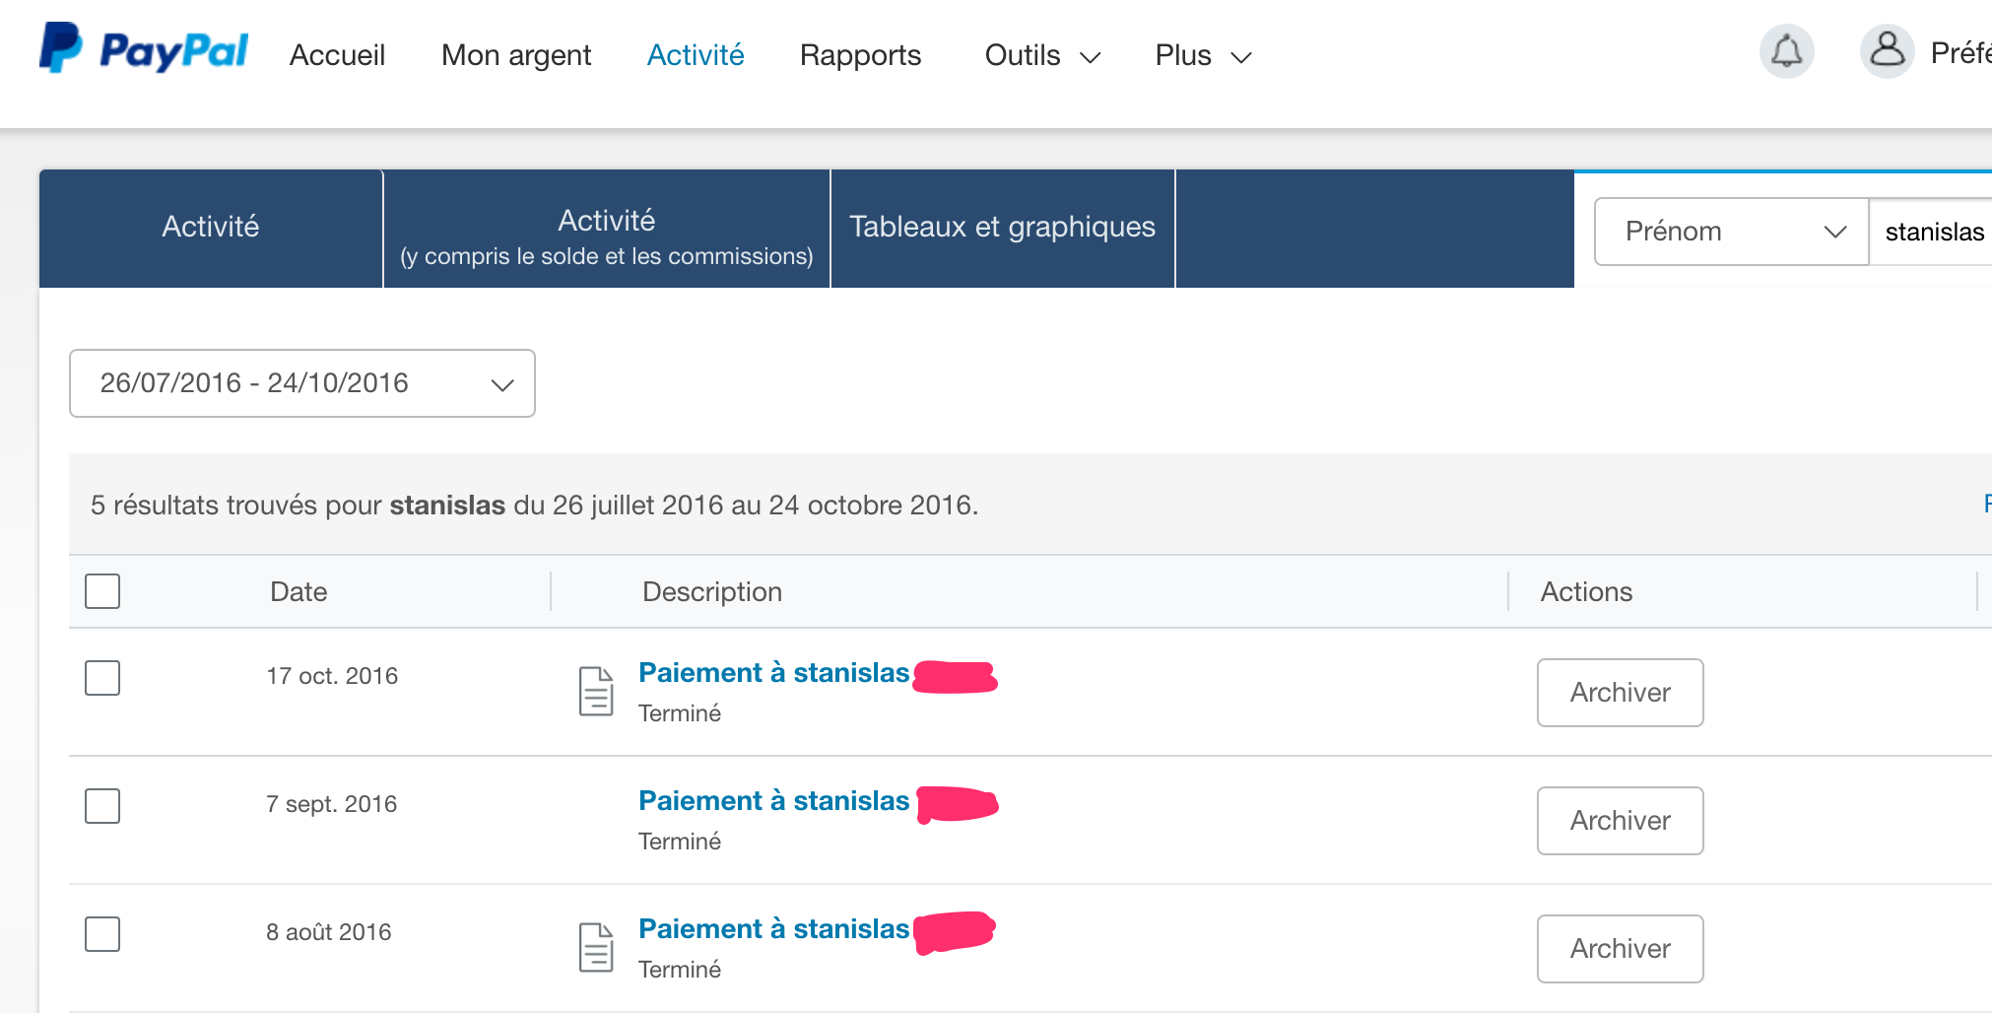Archive the 17 oct. 2016 payment
The image size is (1992, 1013).
click(1620, 693)
